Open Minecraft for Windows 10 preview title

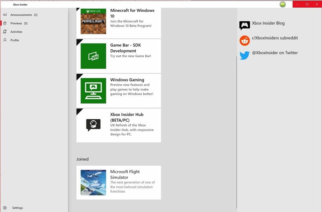click(x=132, y=13)
